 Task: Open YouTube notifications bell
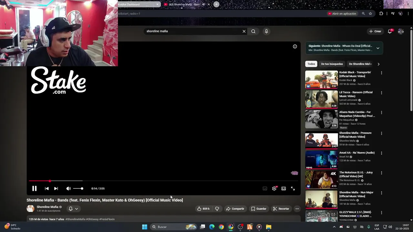(x=390, y=31)
